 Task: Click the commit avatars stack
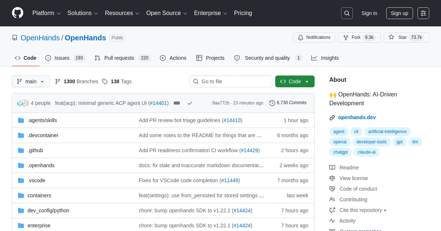[22, 103]
